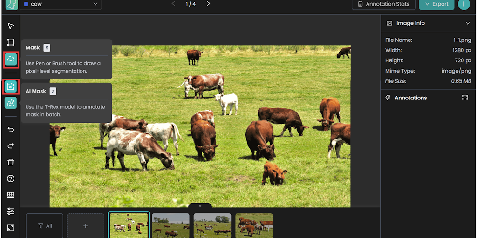Filter thumbnails with the All button

coord(45,225)
